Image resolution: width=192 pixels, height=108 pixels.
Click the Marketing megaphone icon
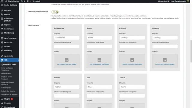click(2, 51)
